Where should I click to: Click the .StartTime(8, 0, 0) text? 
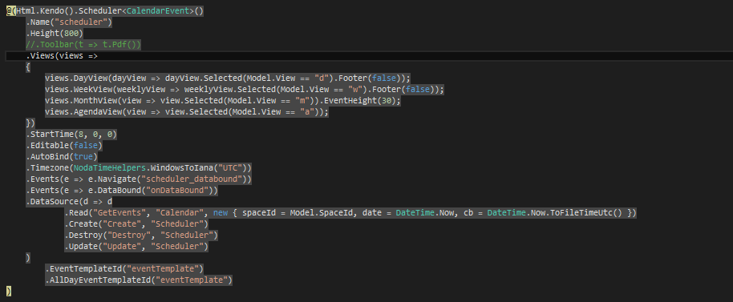pyautogui.click(x=71, y=134)
